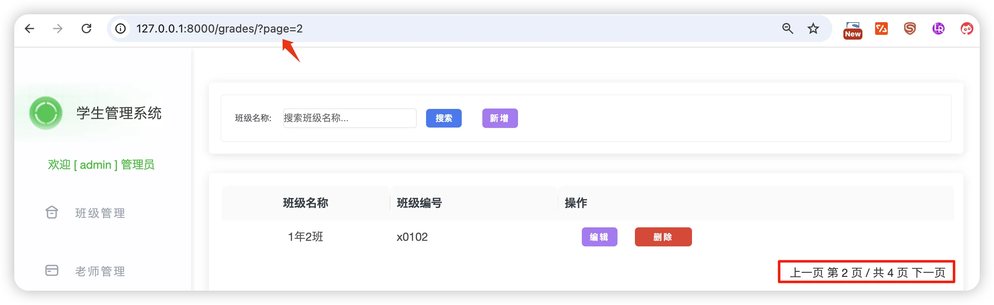Click the zoom magnifier icon in address bar
Screen dimensions: 994x305
788,29
